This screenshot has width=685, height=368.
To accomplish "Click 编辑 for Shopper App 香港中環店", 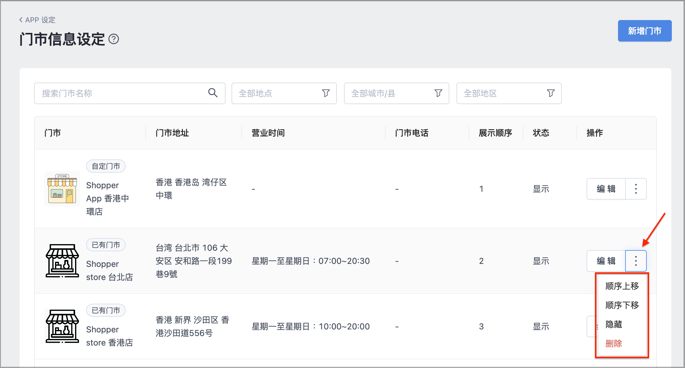I will tap(606, 189).
